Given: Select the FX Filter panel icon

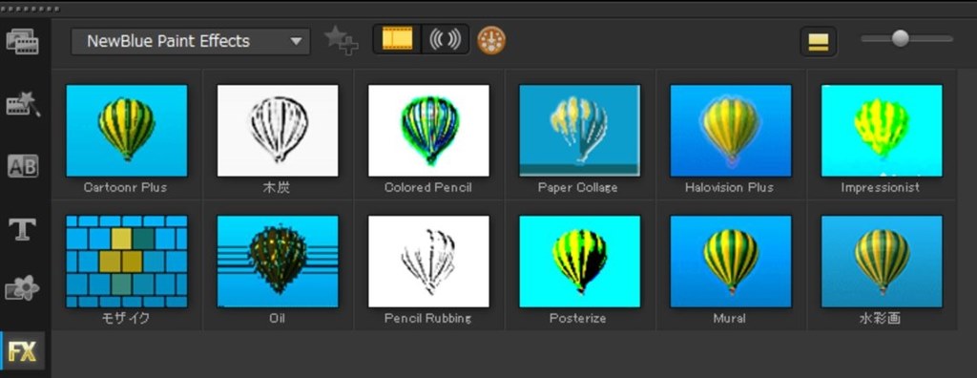Looking at the screenshot, I should coord(23,352).
